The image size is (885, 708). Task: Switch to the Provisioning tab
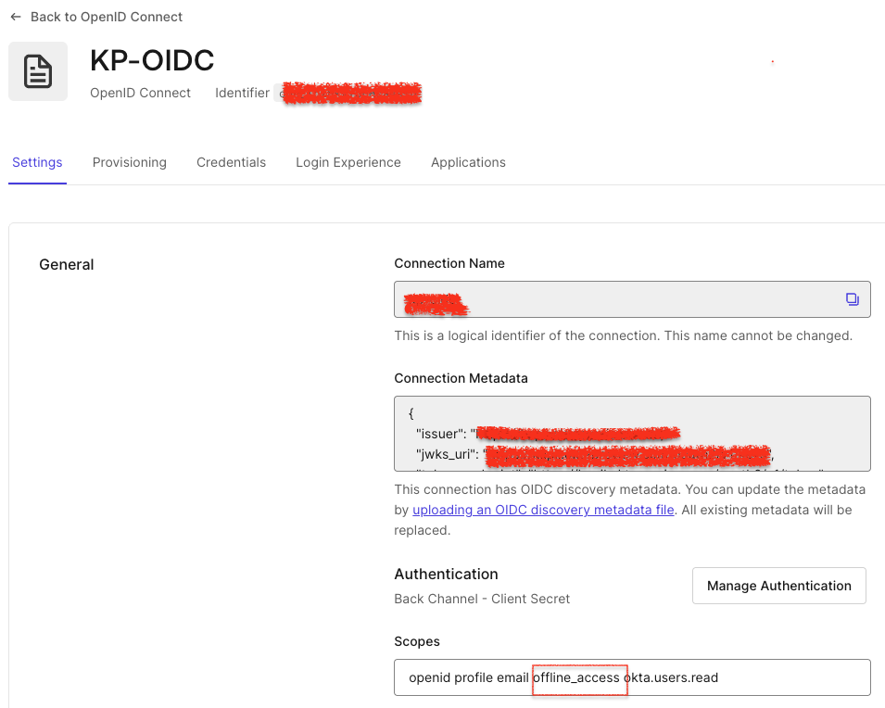[x=129, y=162]
